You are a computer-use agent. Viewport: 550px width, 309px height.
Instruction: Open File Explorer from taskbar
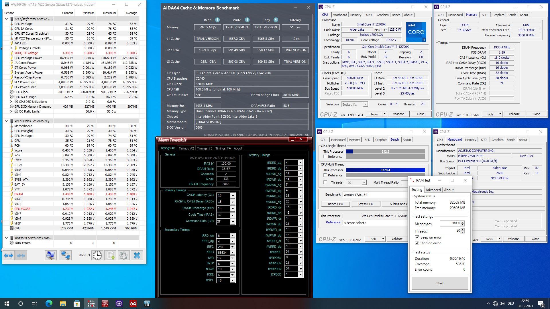tap(63, 304)
